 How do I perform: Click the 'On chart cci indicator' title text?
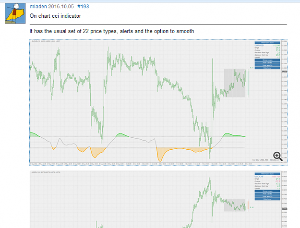(55, 16)
